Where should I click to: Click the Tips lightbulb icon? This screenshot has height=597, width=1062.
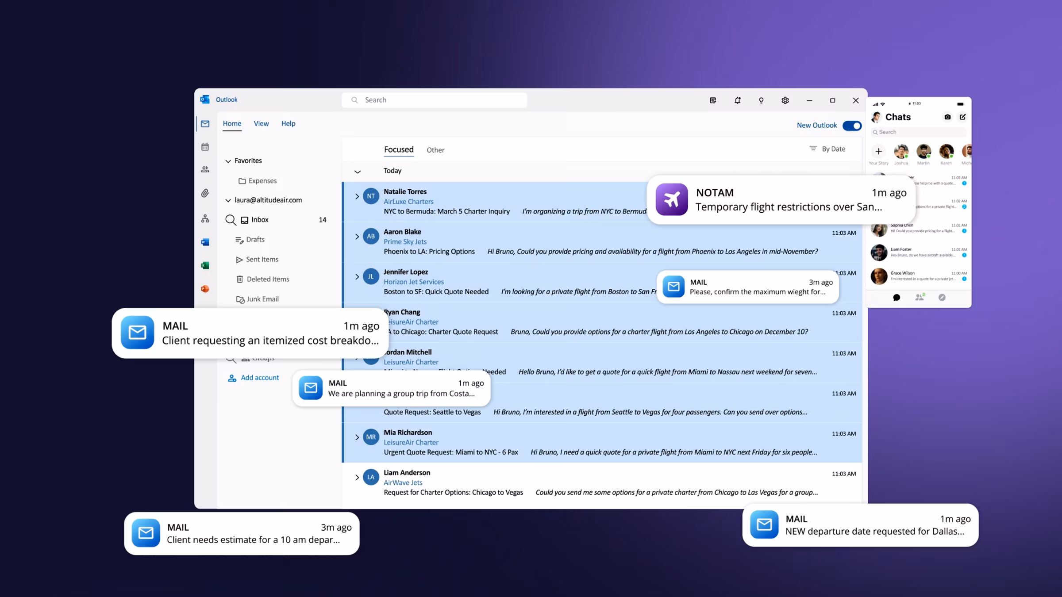[x=761, y=100]
